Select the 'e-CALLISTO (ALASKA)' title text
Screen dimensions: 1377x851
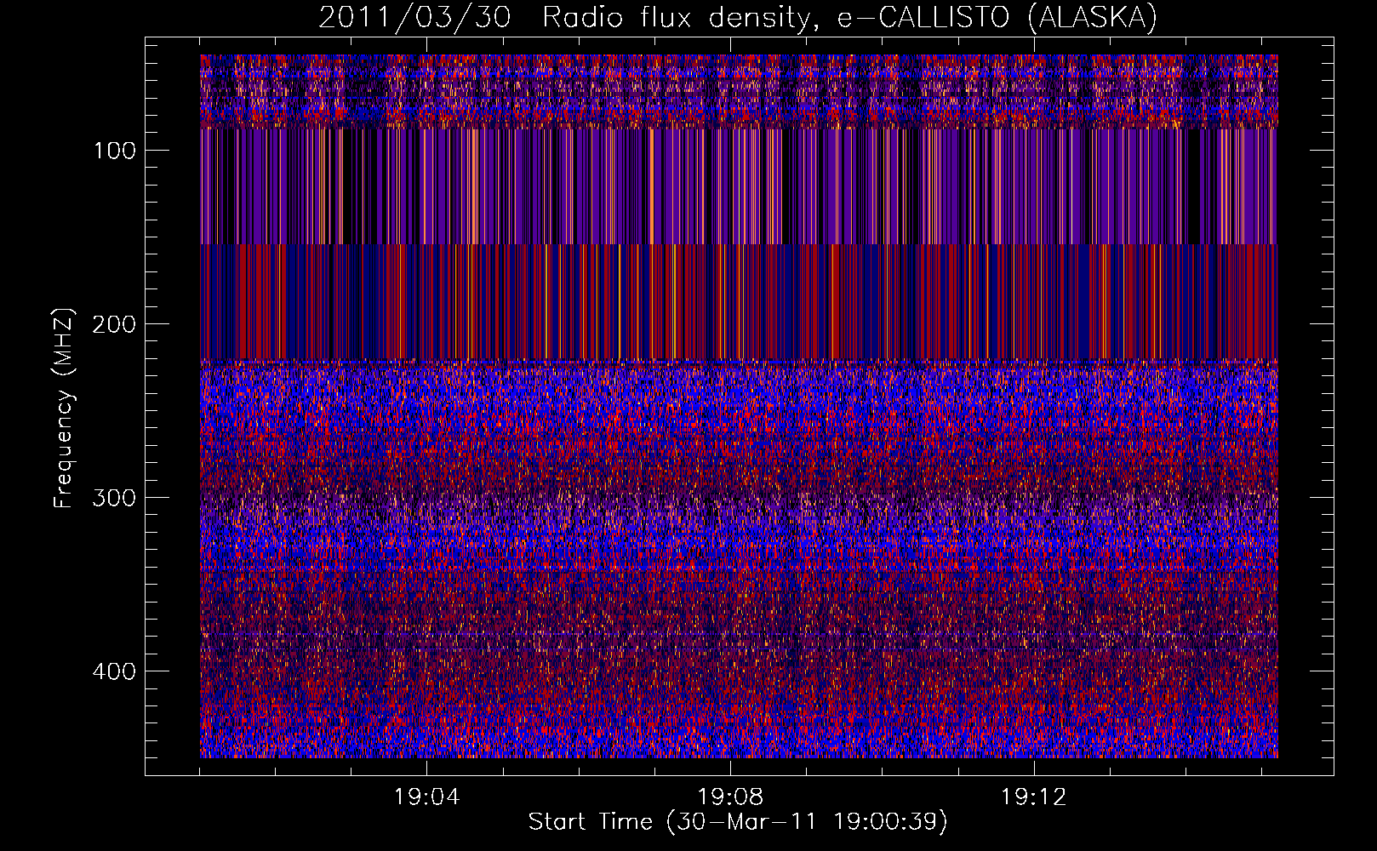pos(997,18)
